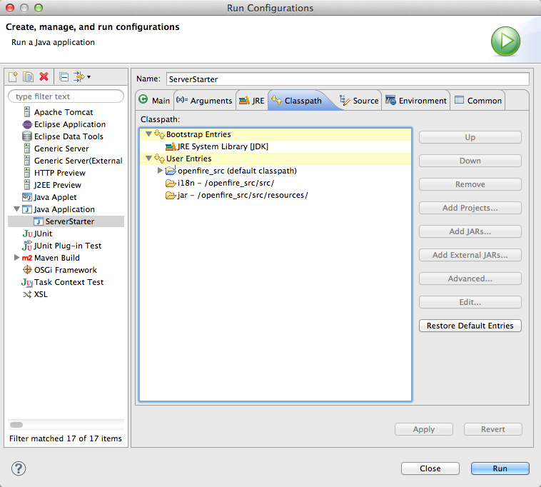541x487 pixels.
Task: Switch to the Source tab
Action: (x=359, y=101)
